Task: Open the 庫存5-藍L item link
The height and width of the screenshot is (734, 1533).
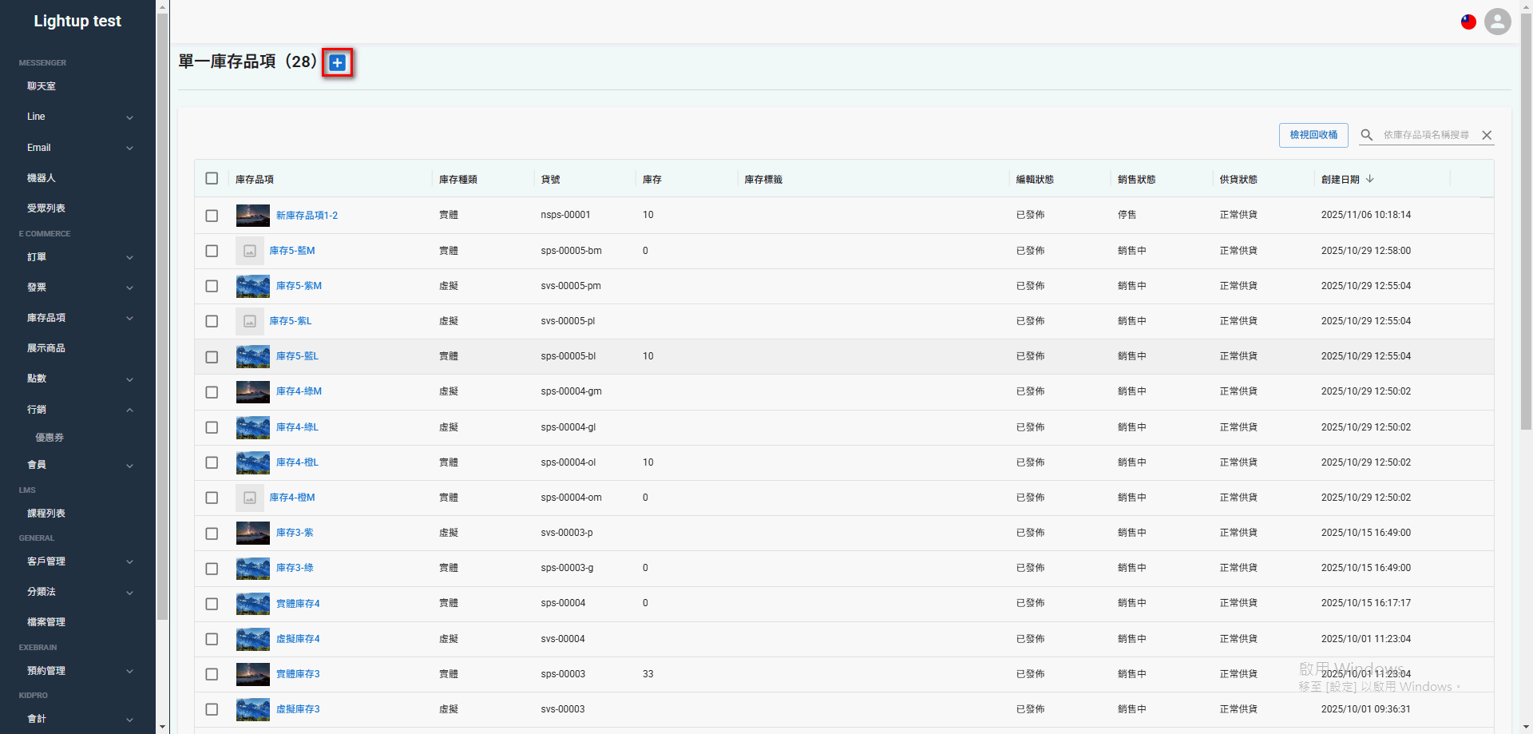Action: [x=297, y=356]
